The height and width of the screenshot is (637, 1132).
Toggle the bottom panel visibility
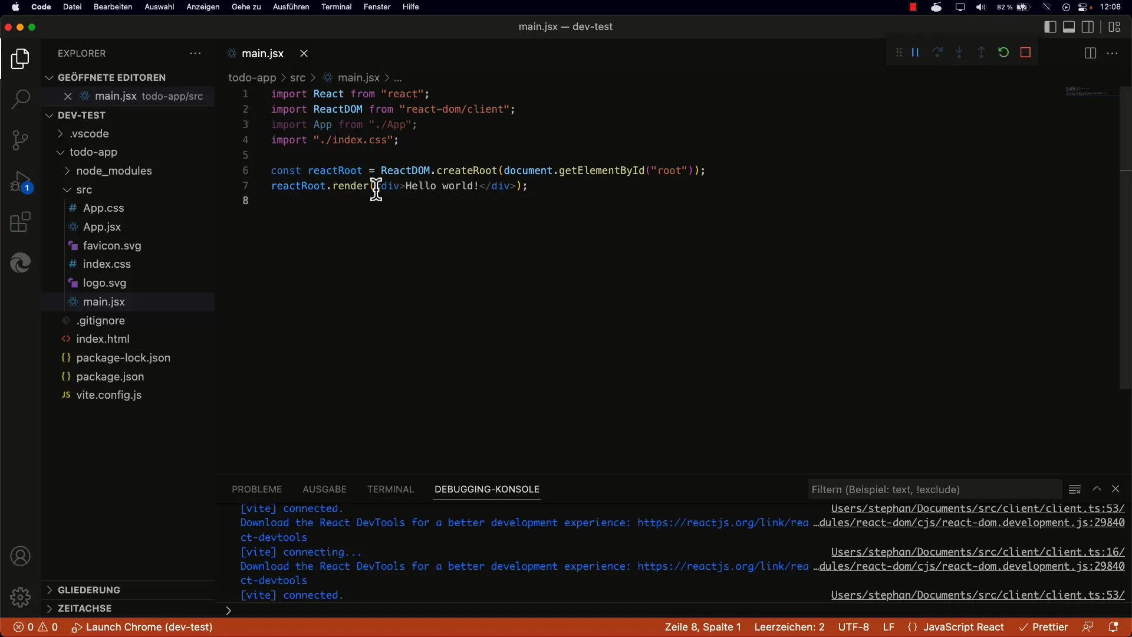point(1069,27)
